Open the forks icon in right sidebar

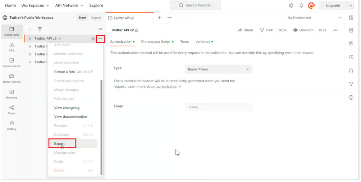[x=351, y=84]
